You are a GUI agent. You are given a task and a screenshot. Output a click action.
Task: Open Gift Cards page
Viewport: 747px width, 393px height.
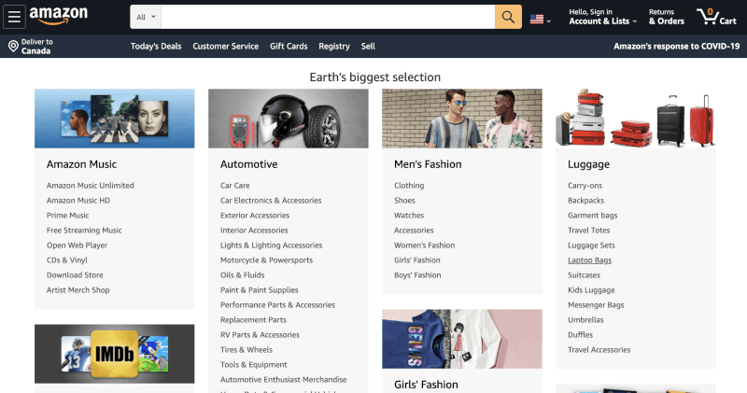point(289,46)
